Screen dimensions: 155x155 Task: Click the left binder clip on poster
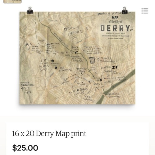(30, 10)
